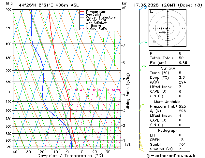
Task: Click the hodograph circular wind plot
Action: [x=167, y=29]
